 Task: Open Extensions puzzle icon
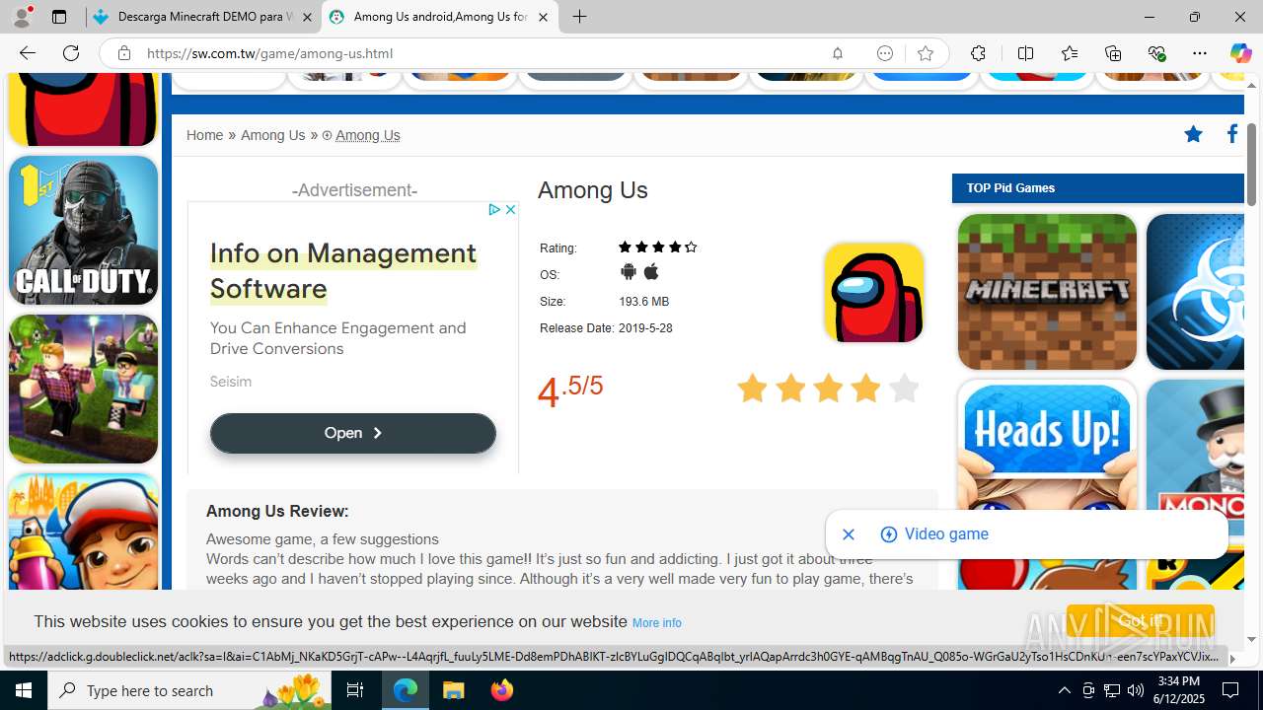(x=978, y=53)
